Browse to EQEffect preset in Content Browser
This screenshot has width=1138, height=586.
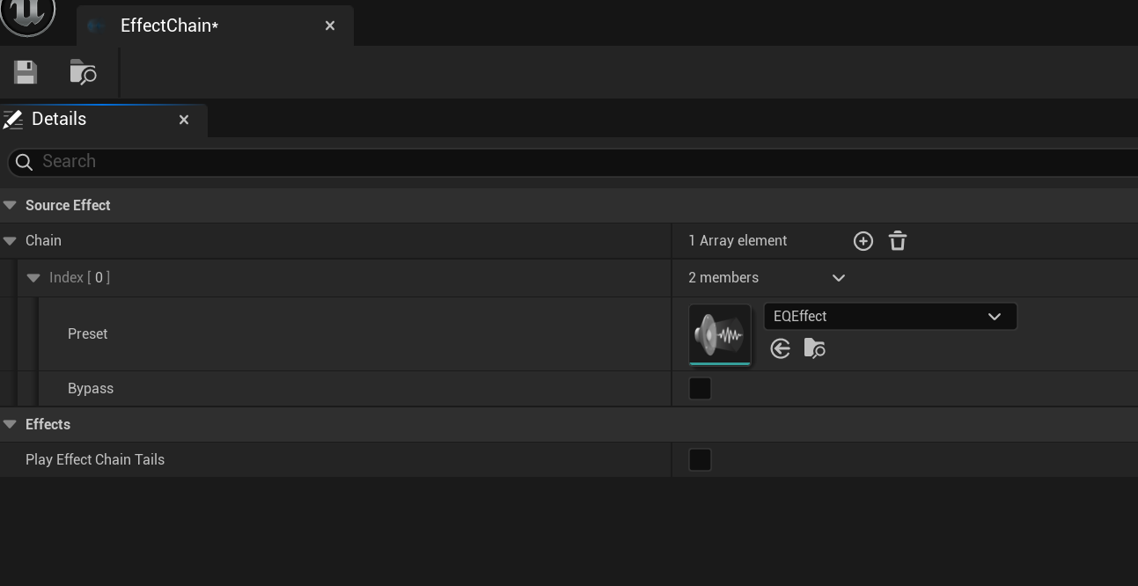814,349
